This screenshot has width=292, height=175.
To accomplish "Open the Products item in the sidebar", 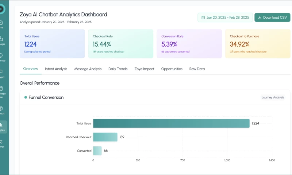I will pos(1,110).
